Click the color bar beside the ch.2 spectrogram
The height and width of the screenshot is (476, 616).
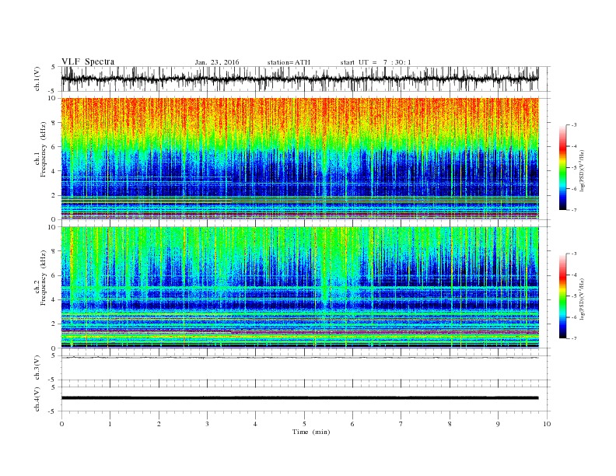(563, 296)
